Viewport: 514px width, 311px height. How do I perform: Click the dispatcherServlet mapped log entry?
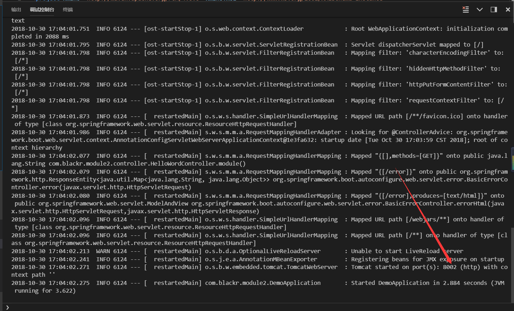coord(247,44)
